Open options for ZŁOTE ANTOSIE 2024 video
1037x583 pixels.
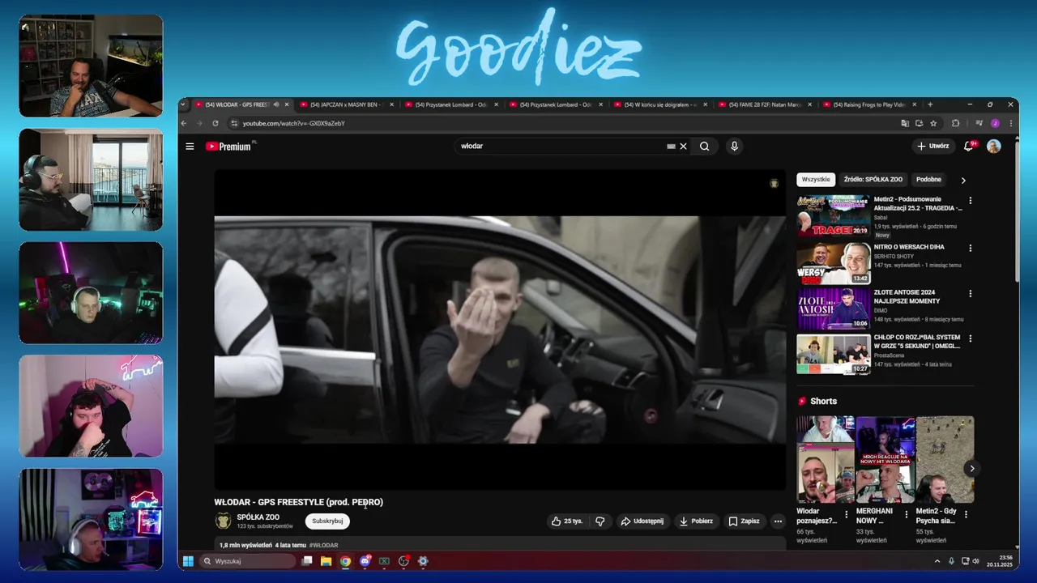971,293
